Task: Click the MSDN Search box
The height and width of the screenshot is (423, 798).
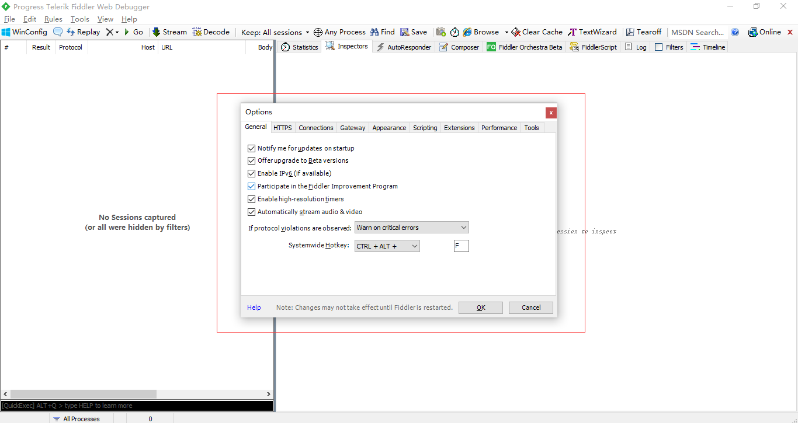Action: pyautogui.click(x=698, y=32)
